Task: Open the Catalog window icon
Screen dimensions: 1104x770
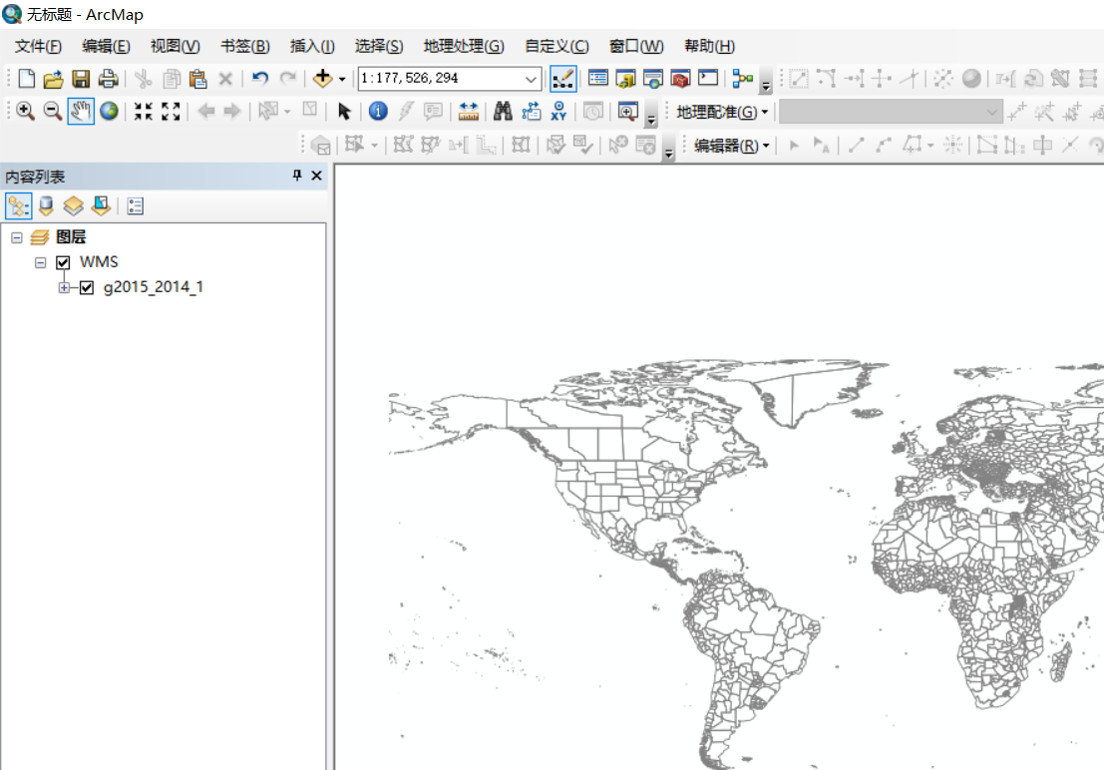Action: [x=625, y=78]
